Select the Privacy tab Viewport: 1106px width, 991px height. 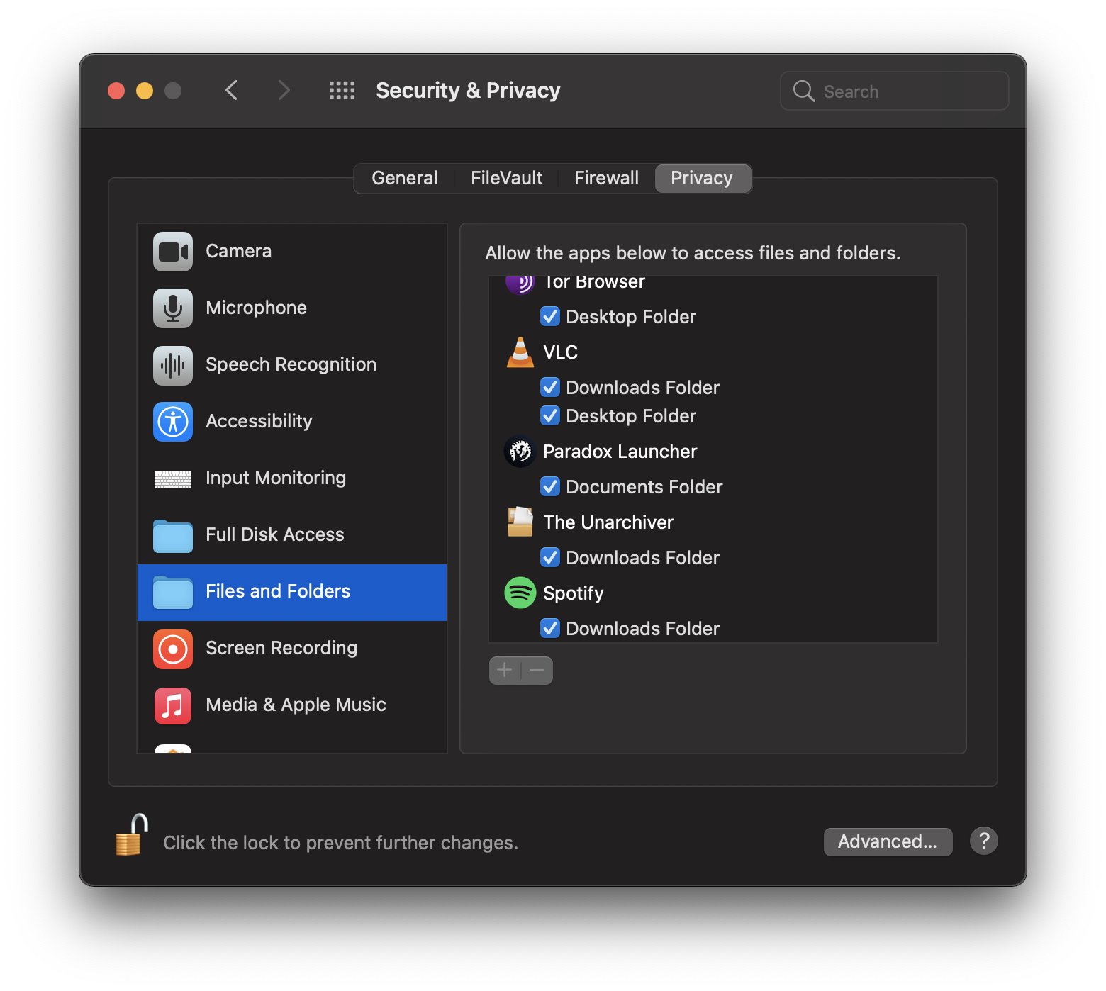[702, 178]
